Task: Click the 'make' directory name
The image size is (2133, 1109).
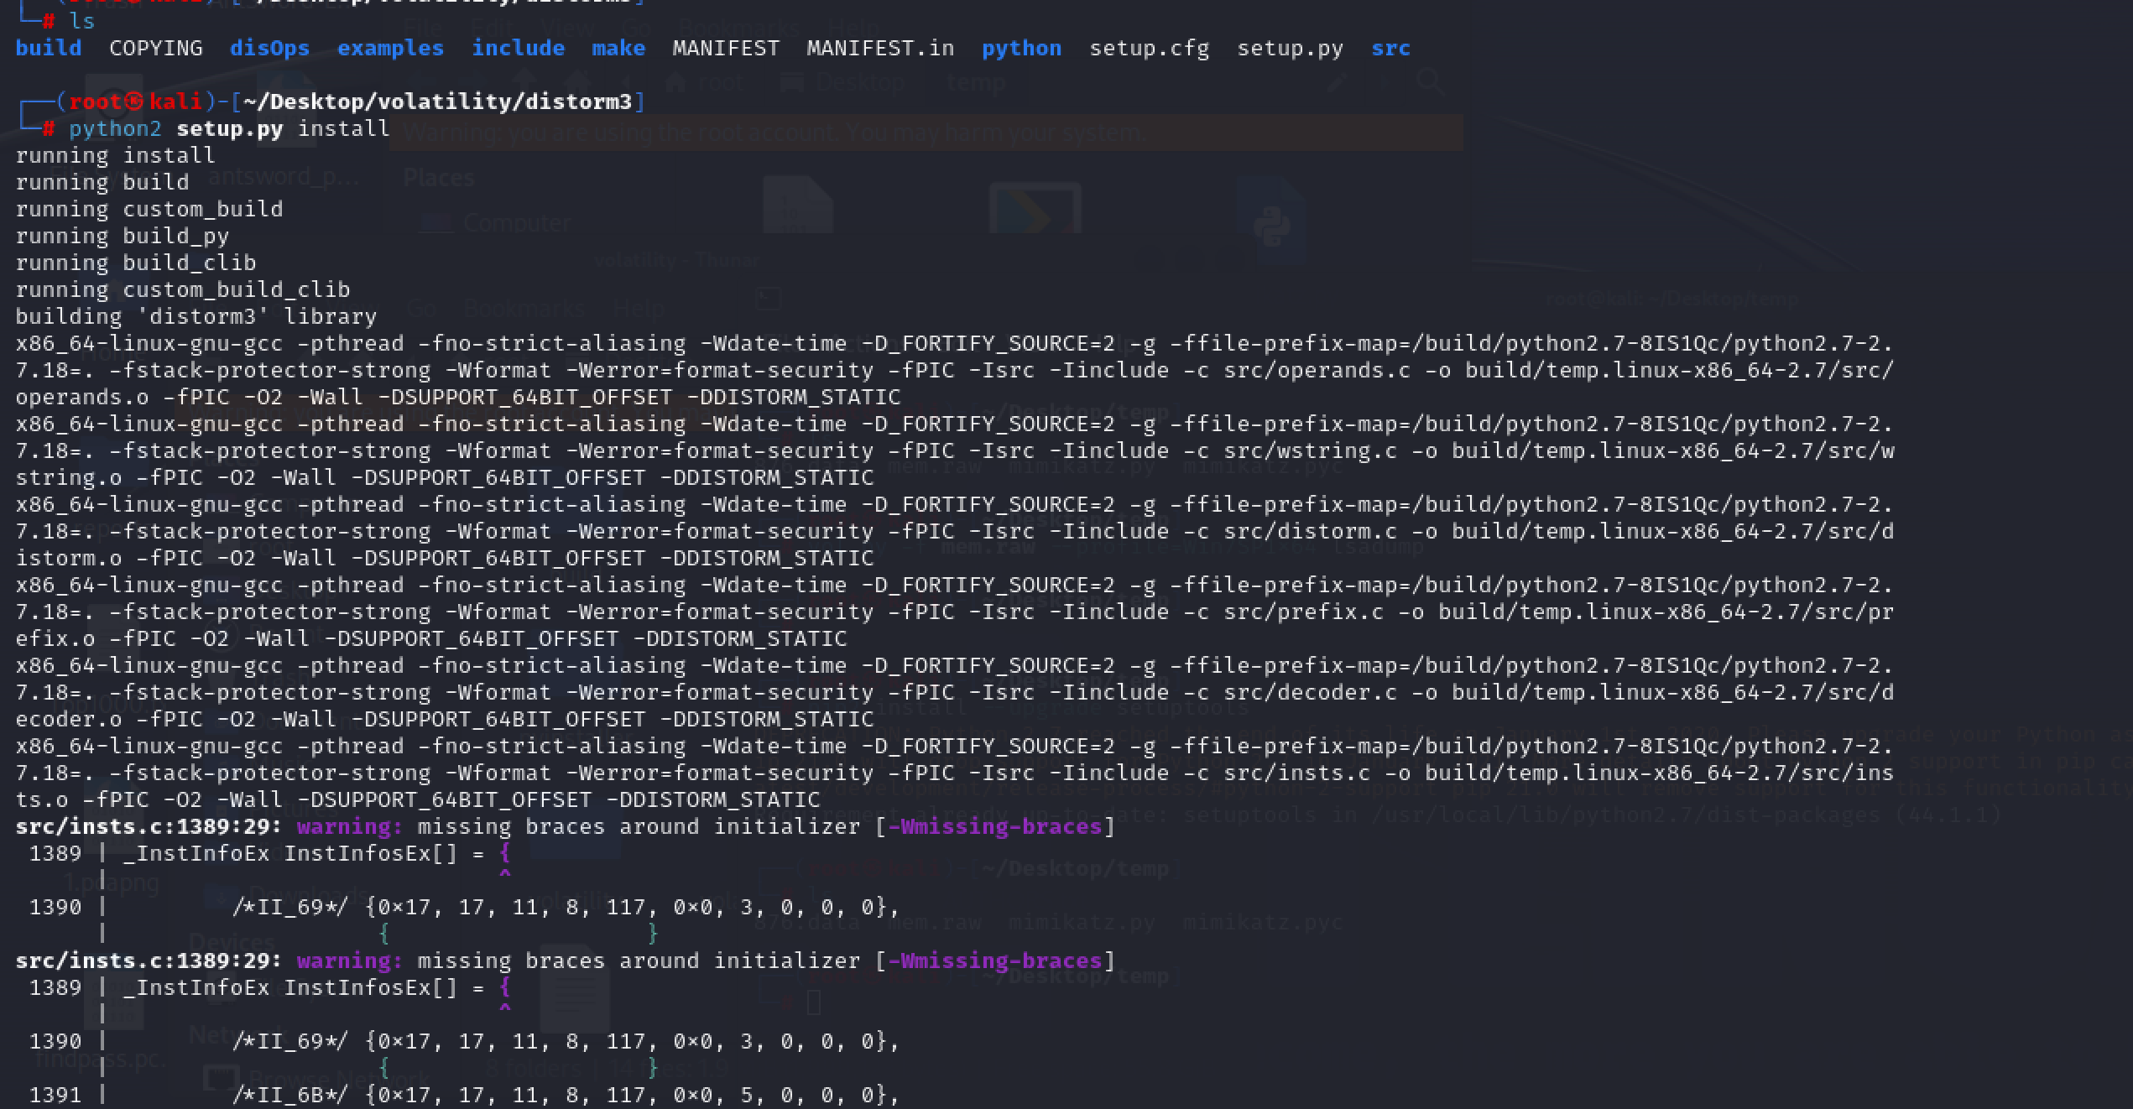Action: coord(618,49)
